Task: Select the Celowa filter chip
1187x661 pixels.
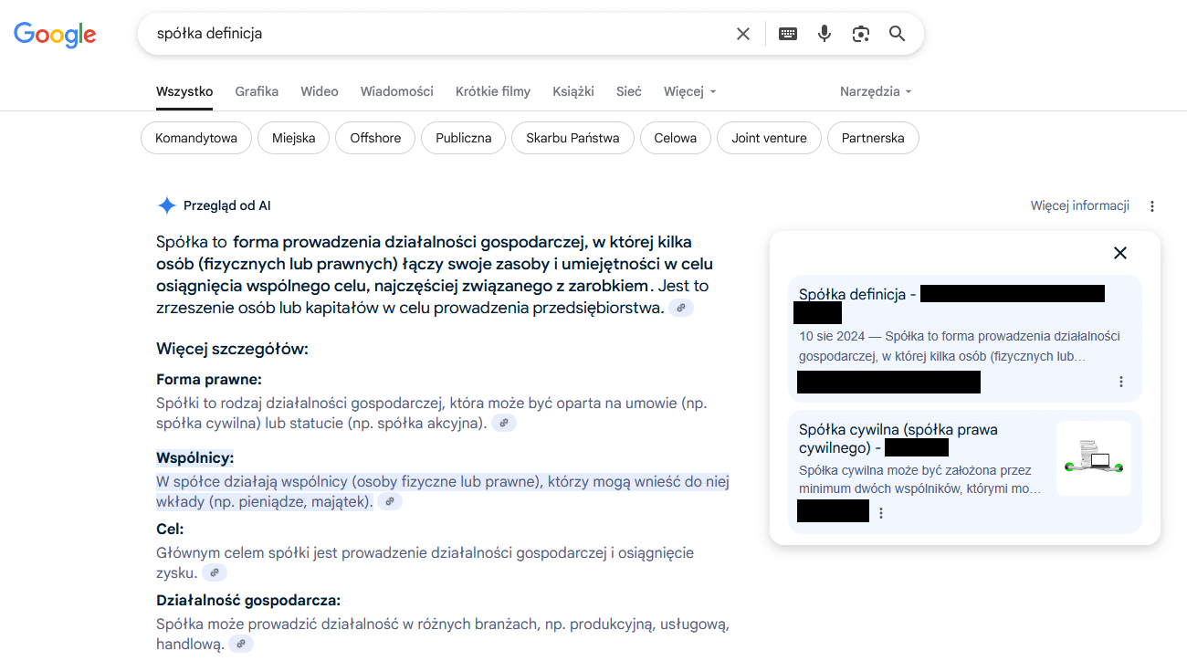Action: 675,138
